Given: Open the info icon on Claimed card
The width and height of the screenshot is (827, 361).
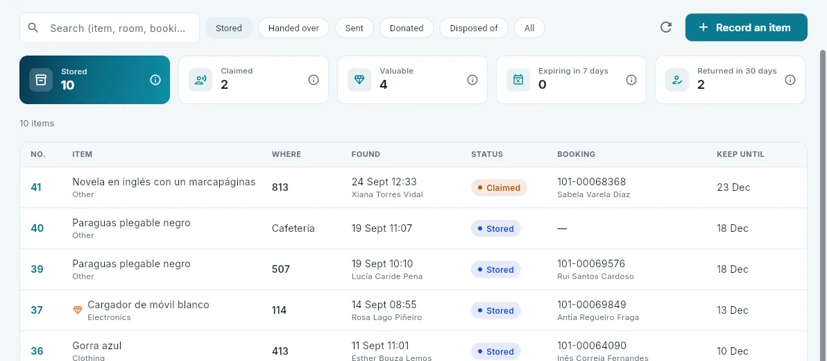Looking at the screenshot, I should (x=314, y=80).
